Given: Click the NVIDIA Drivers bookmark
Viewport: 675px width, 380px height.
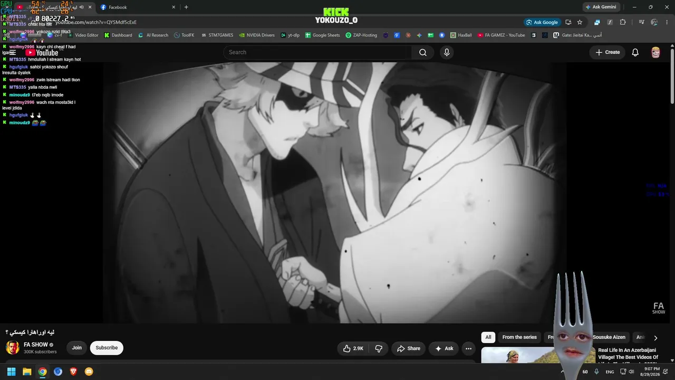Looking at the screenshot, I should point(256,35).
